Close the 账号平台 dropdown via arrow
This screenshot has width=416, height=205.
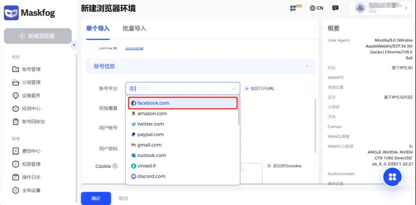click(x=233, y=89)
